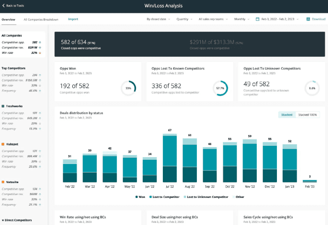Switch to the All Companies Breakdown tab
The height and width of the screenshot is (225, 328).
(x=42, y=19)
